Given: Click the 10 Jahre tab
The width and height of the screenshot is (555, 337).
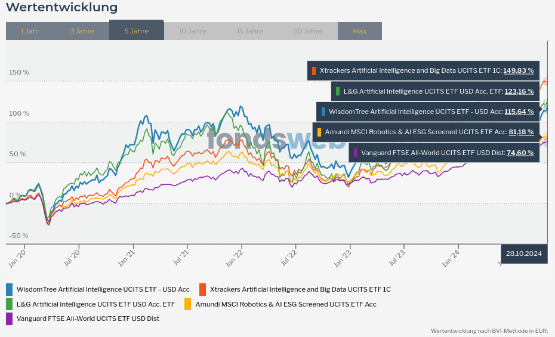Looking at the screenshot, I should pyautogui.click(x=192, y=31).
